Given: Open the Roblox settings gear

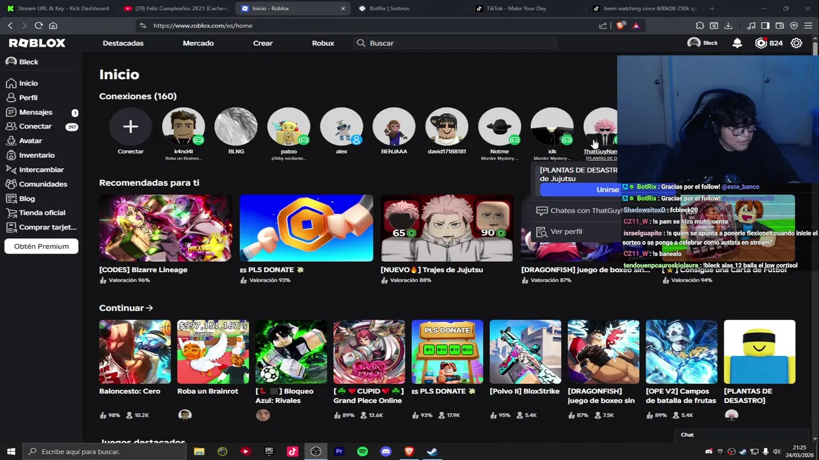Looking at the screenshot, I should coord(797,43).
